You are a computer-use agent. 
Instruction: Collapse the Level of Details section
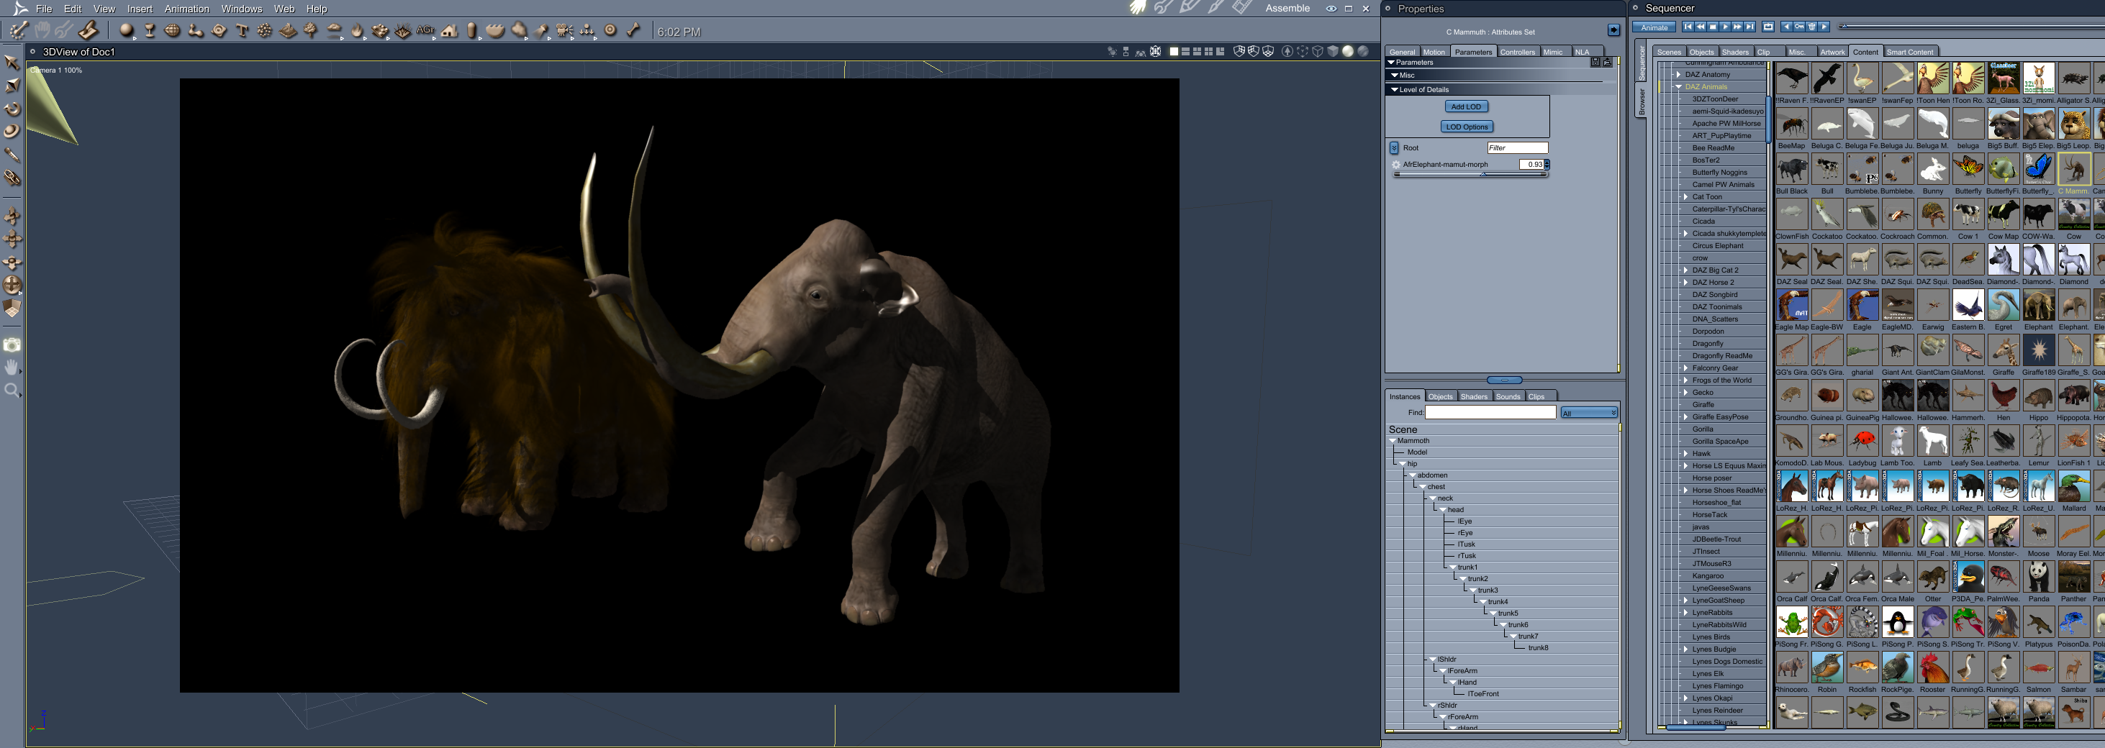pyautogui.click(x=1394, y=90)
